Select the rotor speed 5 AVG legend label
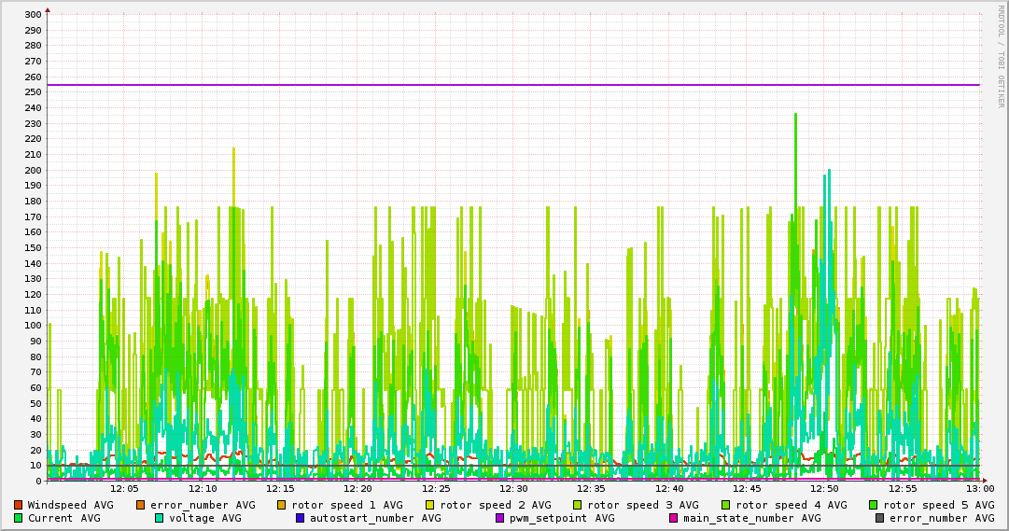This screenshot has height=531, width=1009. click(x=938, y=505)
